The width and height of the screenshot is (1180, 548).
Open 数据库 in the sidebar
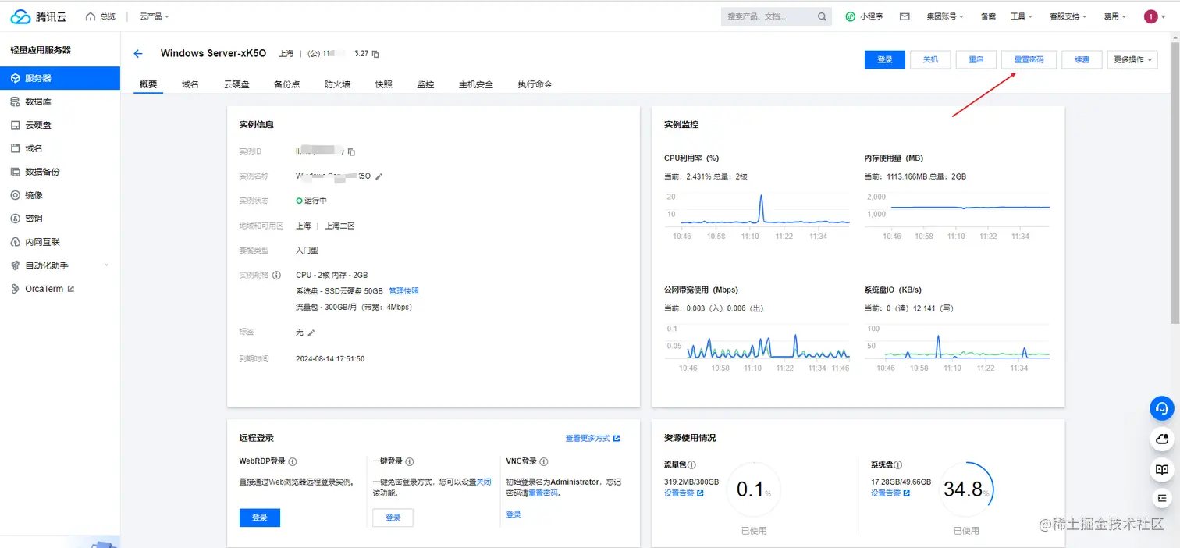coord(60,101)
